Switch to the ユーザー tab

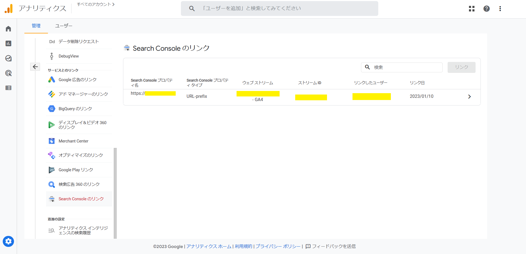pyautogui.click(x=64, y=26)
